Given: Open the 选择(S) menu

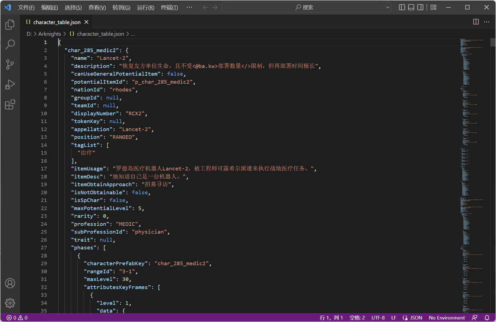Looking at the screenshot, I should (73, 7).
